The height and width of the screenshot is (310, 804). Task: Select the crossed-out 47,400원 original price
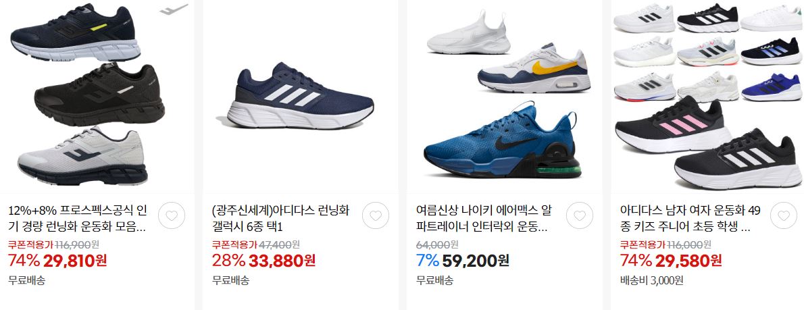280,244
